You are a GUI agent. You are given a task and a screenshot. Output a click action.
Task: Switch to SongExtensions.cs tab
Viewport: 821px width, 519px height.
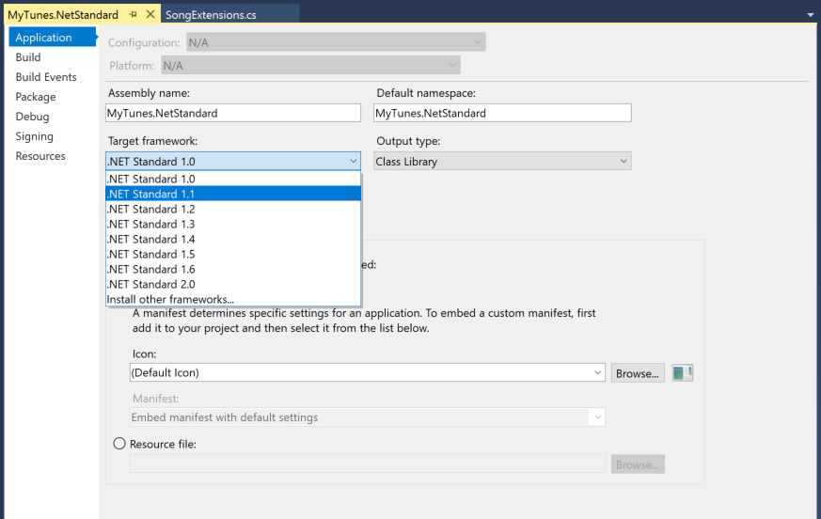coord(211,15)
